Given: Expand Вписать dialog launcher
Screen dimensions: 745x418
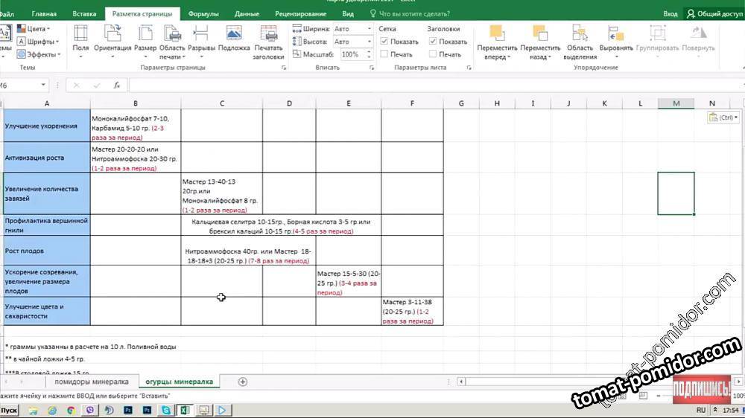Looking at the screenshot, I should [372, 68].
